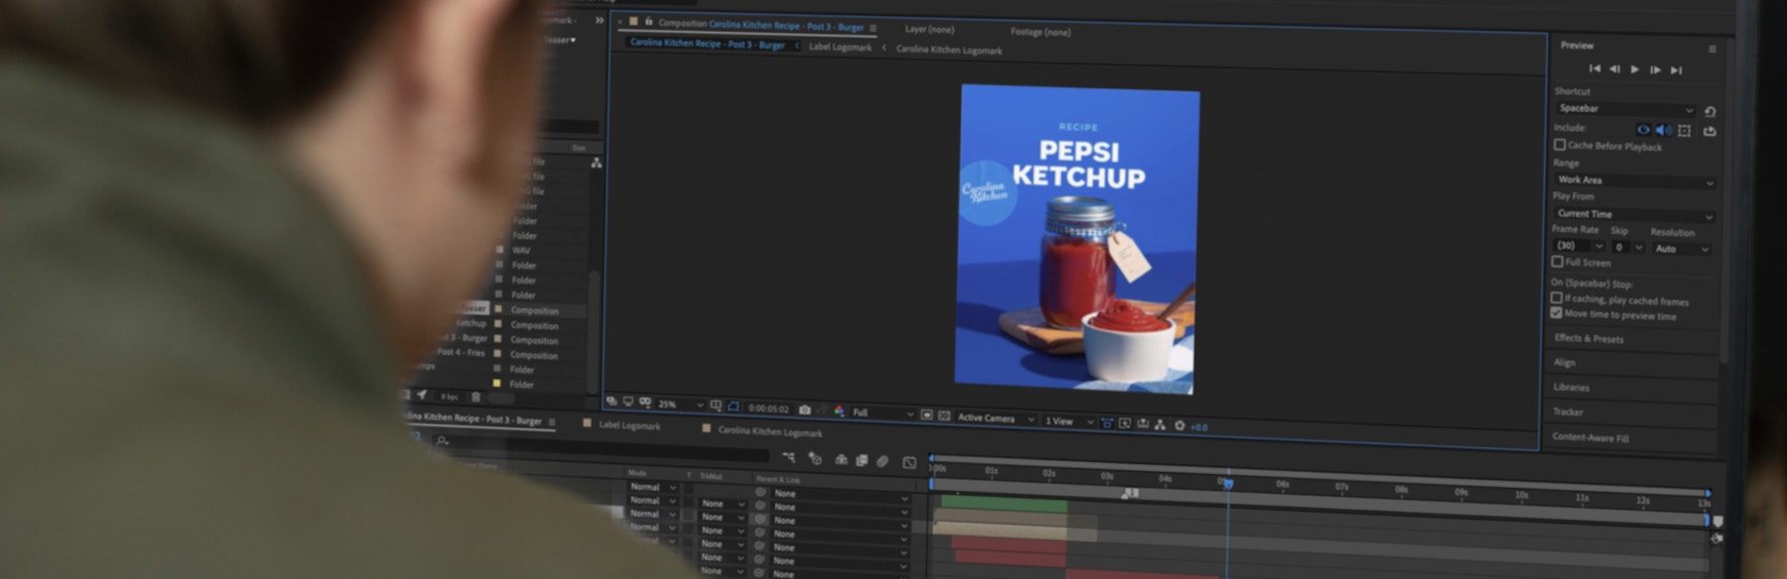Select the green layer bar in timeline
The image size is (1787, 579).
tap(1004, 505)
